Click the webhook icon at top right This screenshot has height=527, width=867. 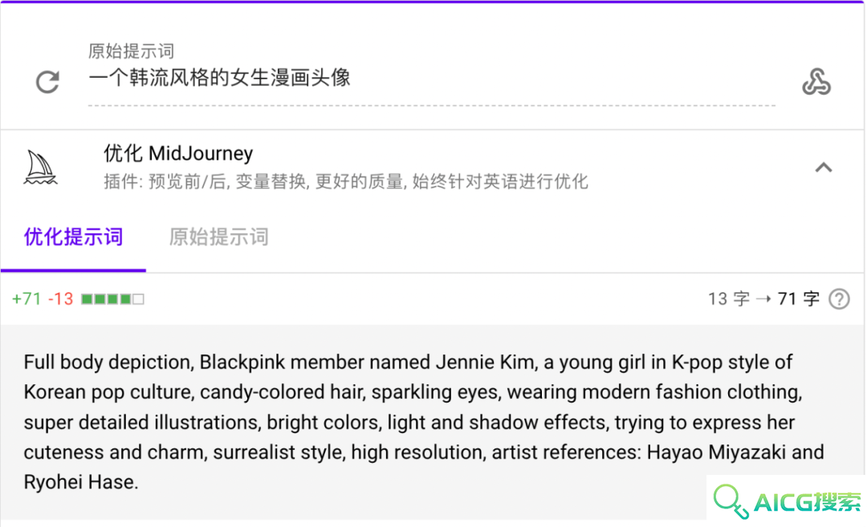point(816,82)
